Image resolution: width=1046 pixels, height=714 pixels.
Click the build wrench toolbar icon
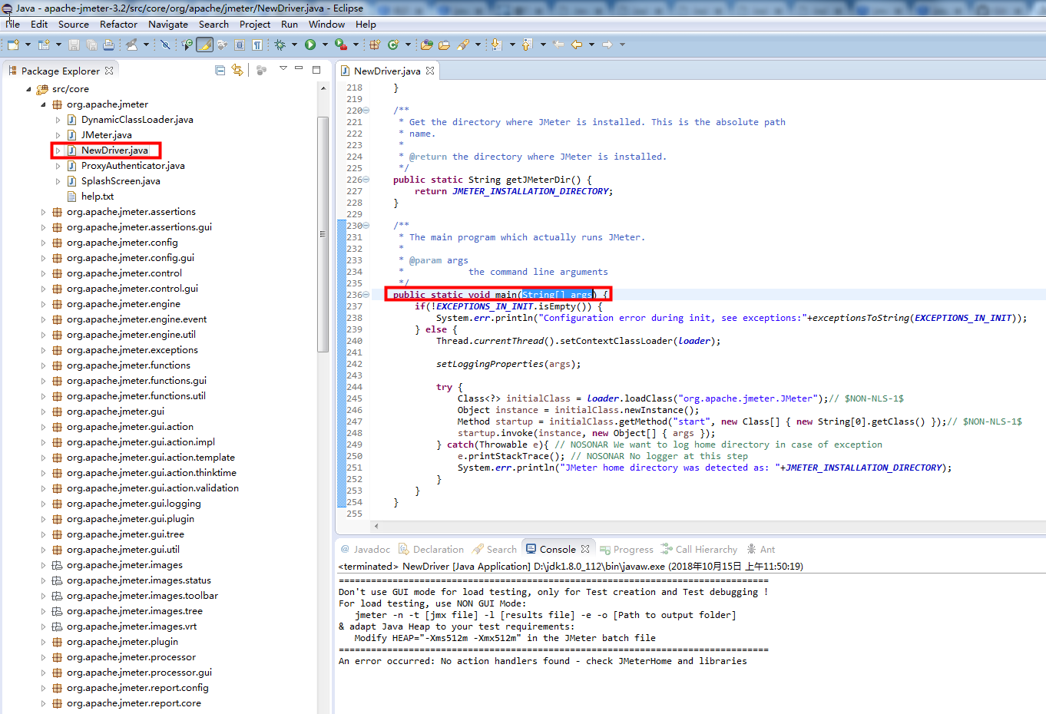(132, 45)
